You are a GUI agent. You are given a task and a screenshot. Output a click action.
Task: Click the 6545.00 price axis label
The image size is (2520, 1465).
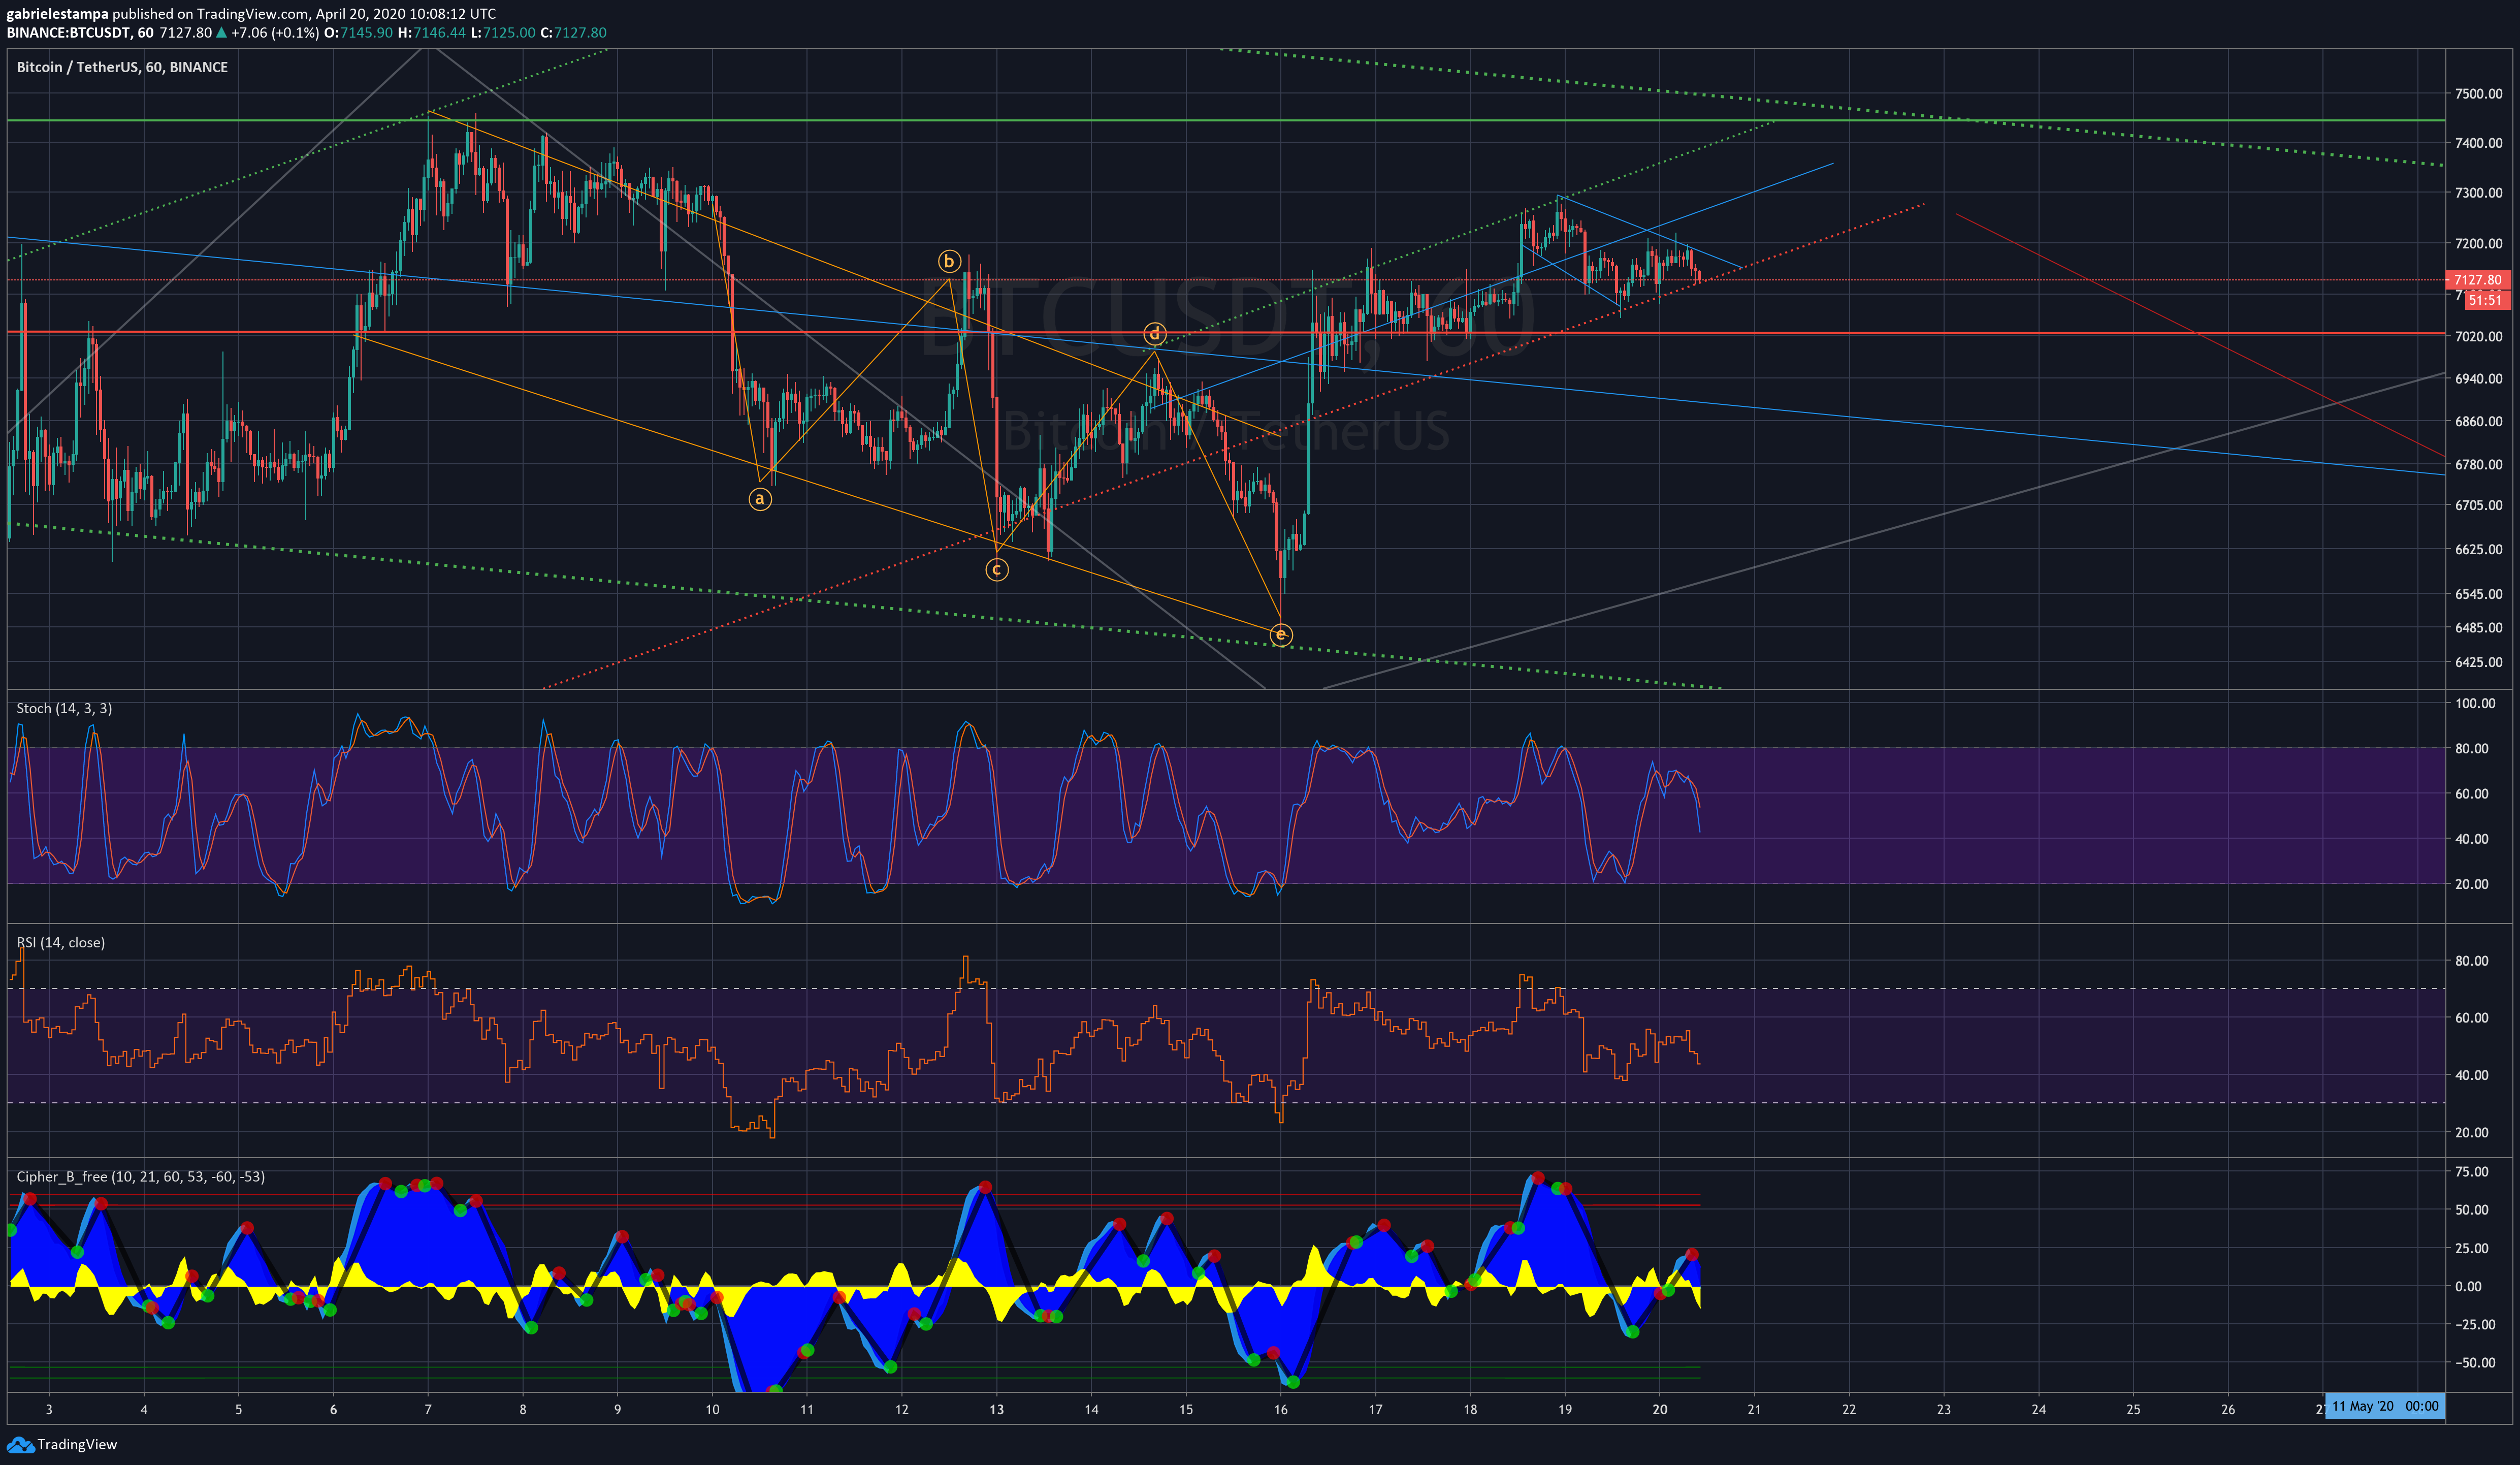coord(2478,594)
